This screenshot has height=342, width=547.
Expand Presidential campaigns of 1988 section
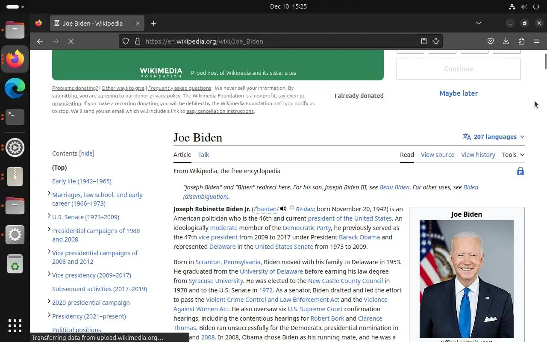coord(49,230)
